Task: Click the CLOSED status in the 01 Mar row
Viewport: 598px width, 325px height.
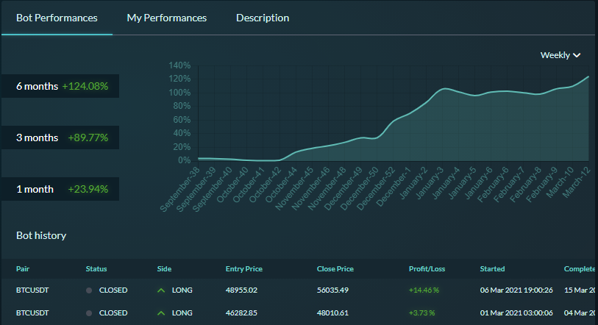Action: pyautogui.click(x=113, y=313)
